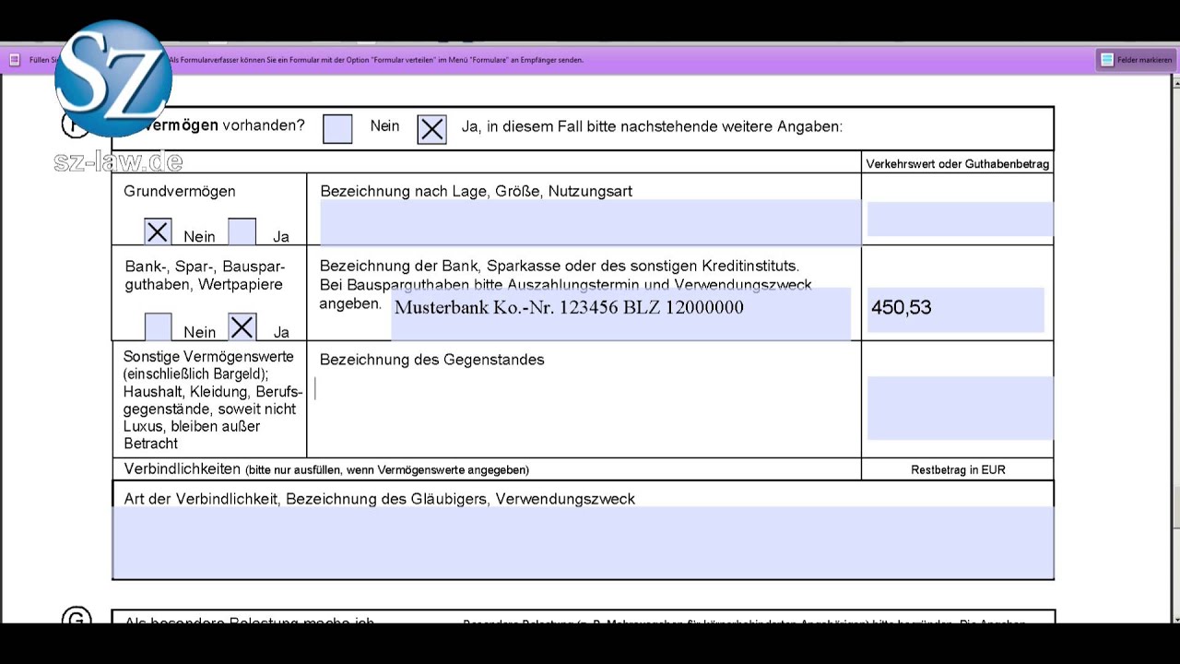Check Nein for Vermögen vorhanden

tap(337, 129)
